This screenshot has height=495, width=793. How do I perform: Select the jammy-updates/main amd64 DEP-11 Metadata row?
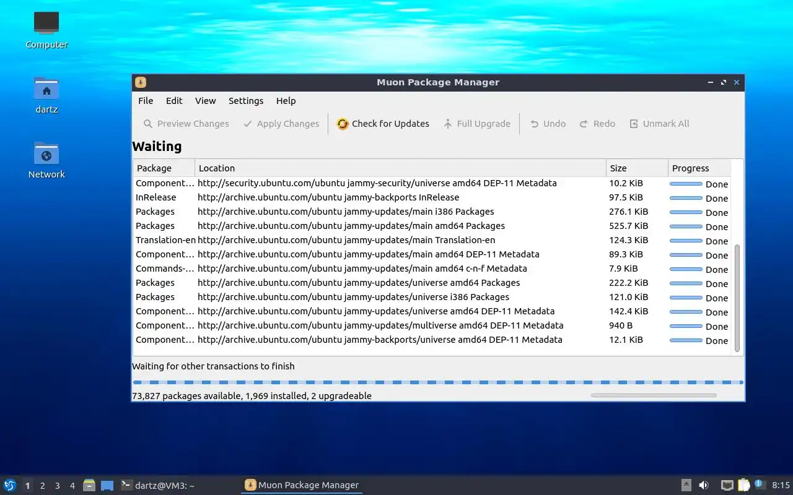[x=432, y=254]
